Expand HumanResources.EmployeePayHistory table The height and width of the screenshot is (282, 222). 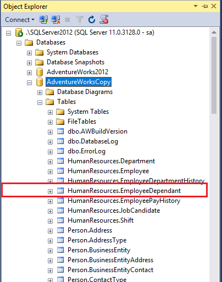(x=50, y=201)
